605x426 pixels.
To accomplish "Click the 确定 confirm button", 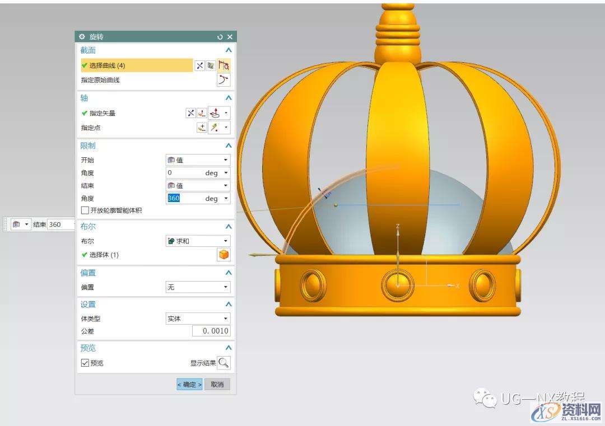I will (x=189, y=384).
